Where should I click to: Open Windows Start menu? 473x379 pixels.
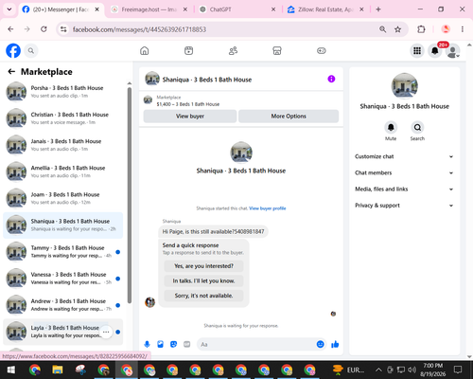[11, 370]
